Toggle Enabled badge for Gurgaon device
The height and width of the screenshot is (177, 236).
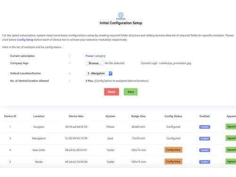pos(204,127)
